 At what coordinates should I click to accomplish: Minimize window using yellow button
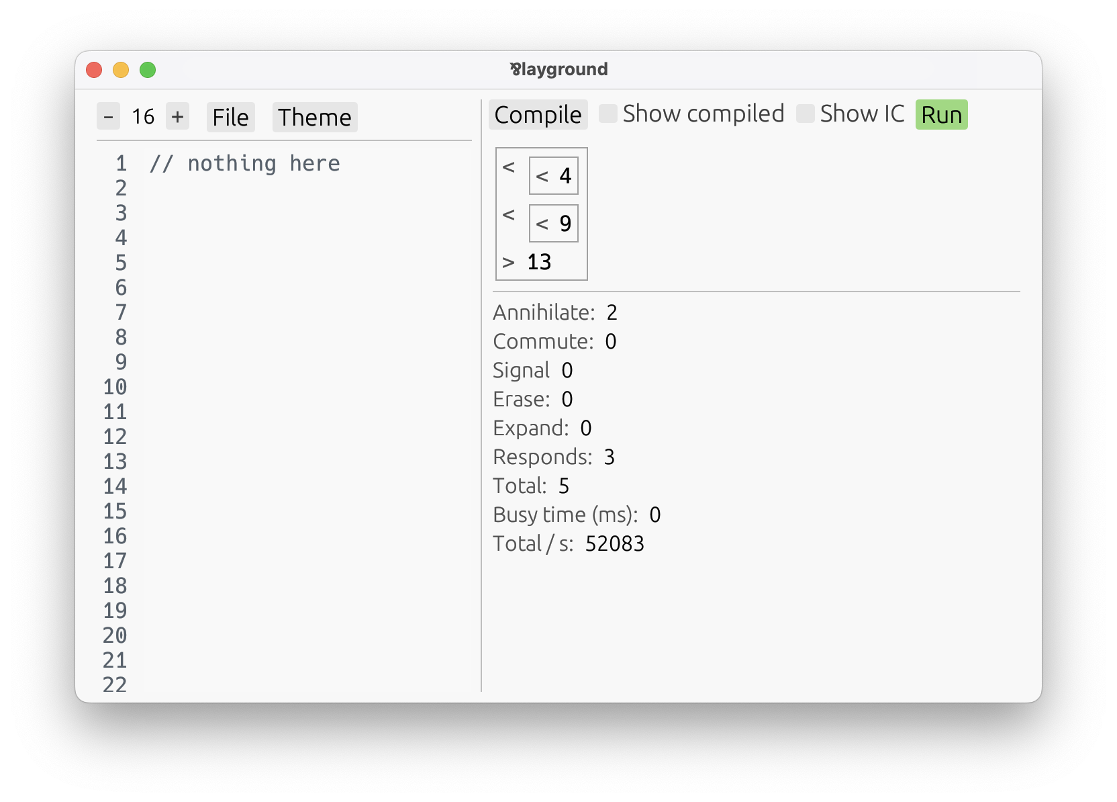pos(121,70)
